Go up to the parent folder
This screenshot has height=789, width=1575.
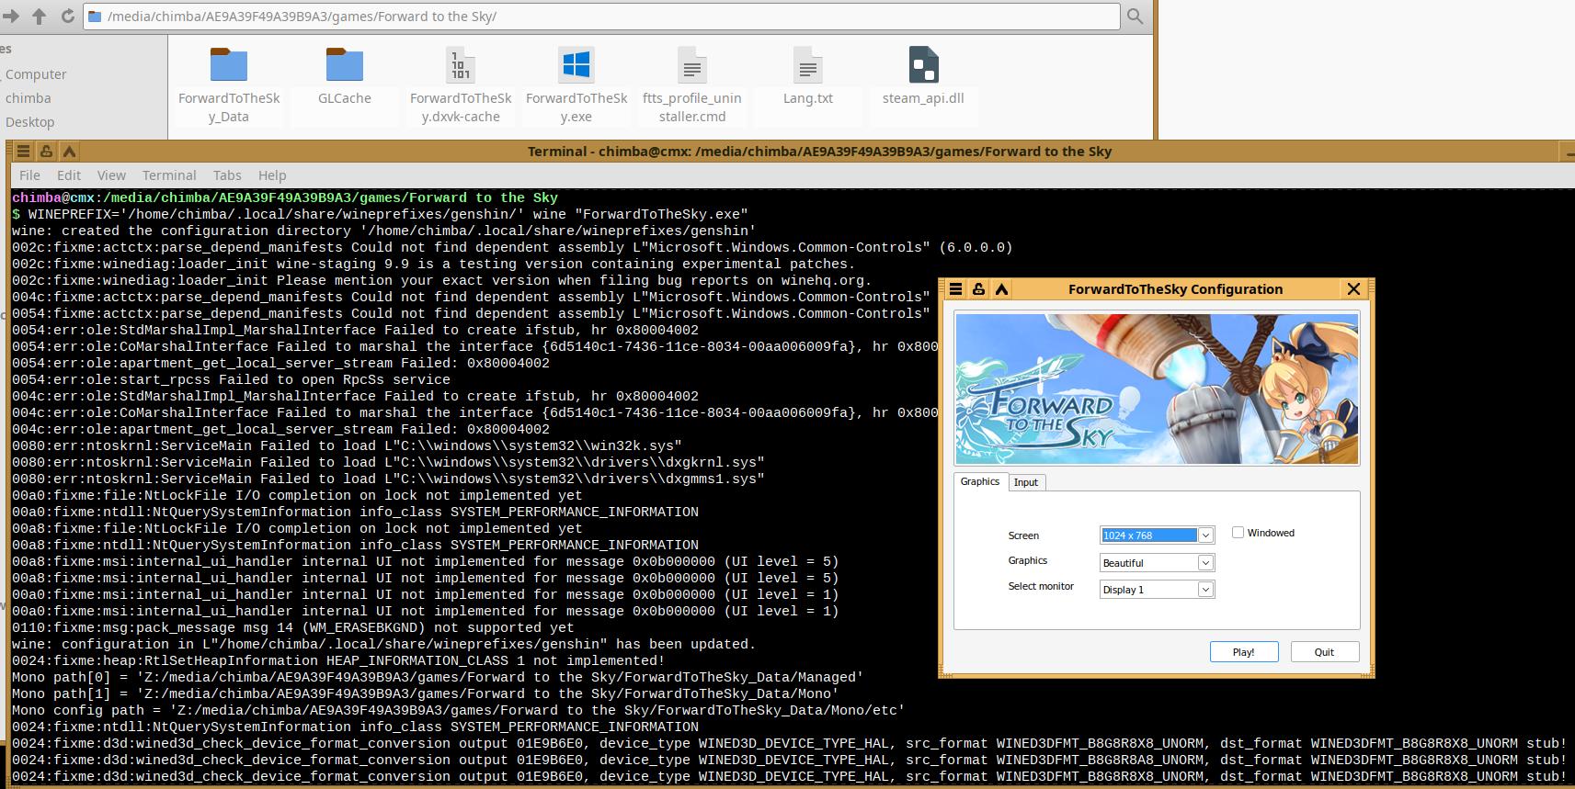[x=39, y=17]
